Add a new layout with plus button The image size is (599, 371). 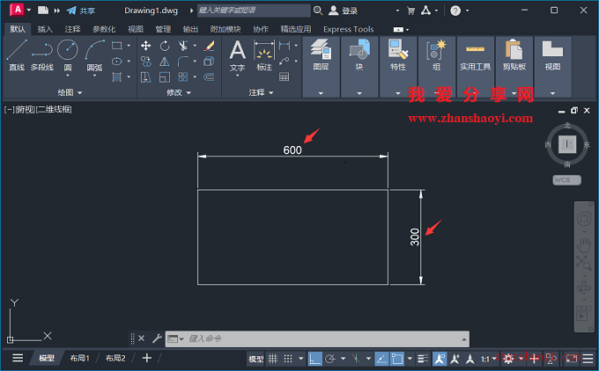click(147, 358)
